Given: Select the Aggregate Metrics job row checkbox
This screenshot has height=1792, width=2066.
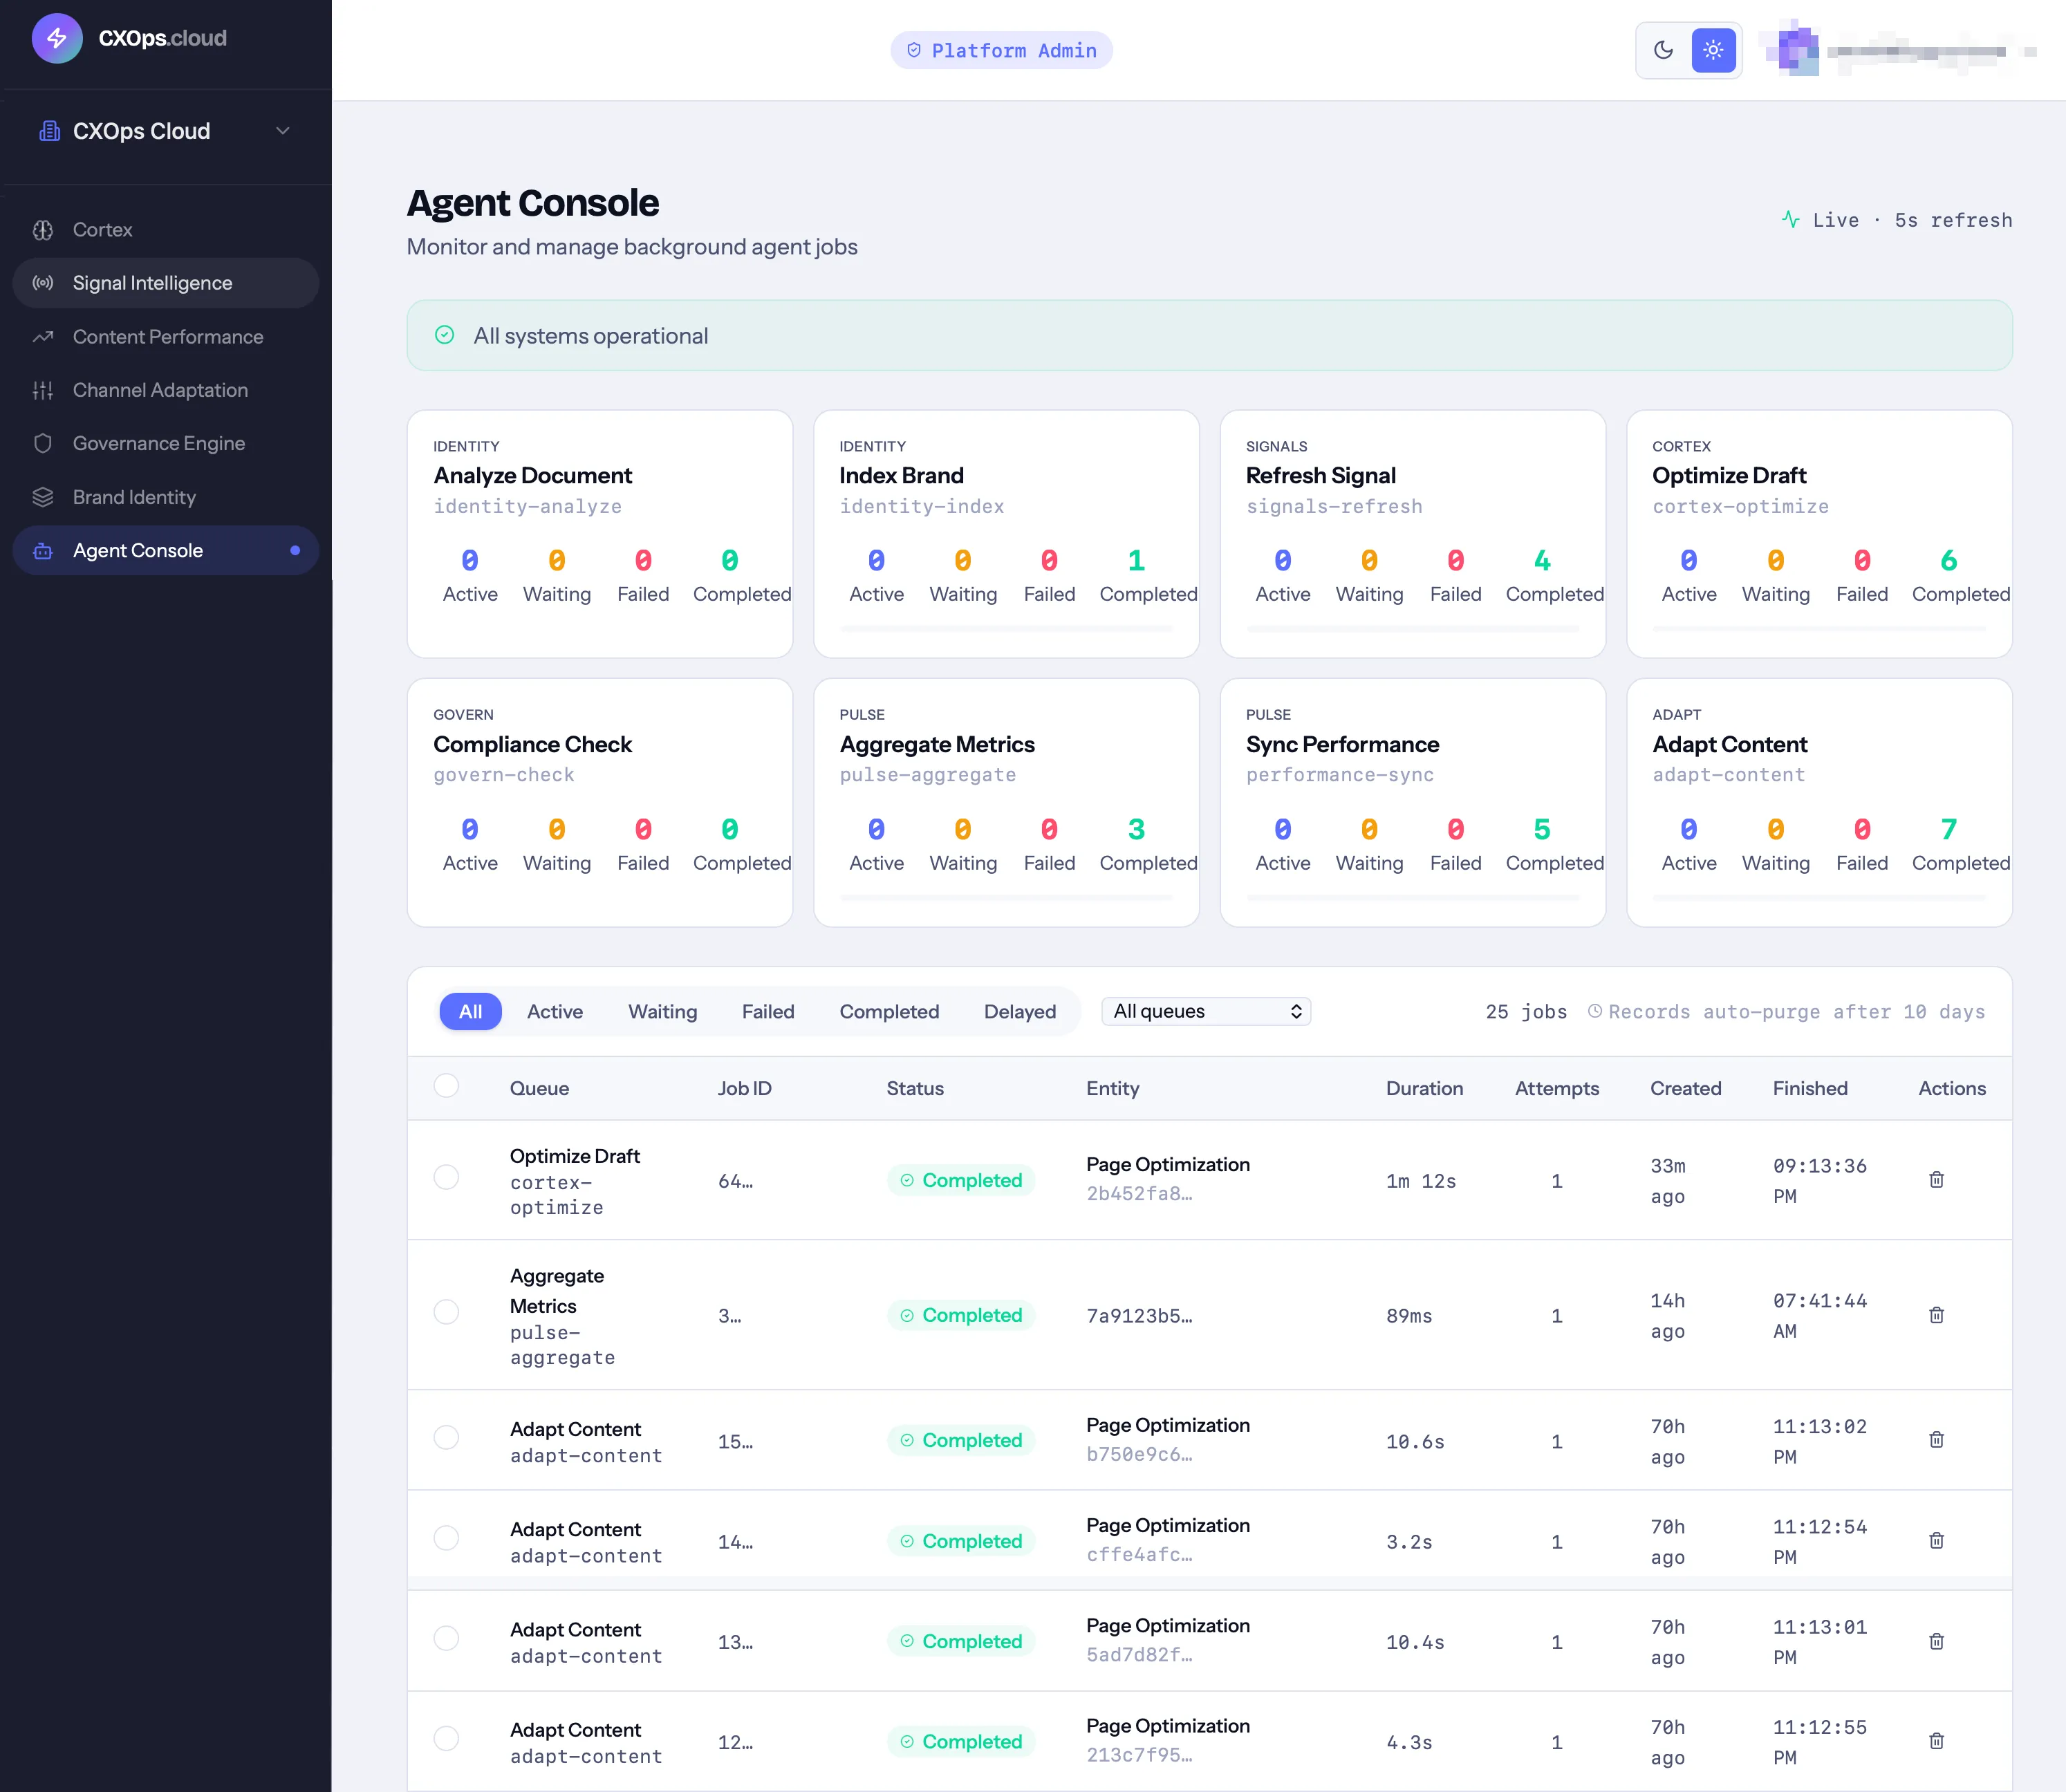Looking at the screenshot, I should (446, 1312).
